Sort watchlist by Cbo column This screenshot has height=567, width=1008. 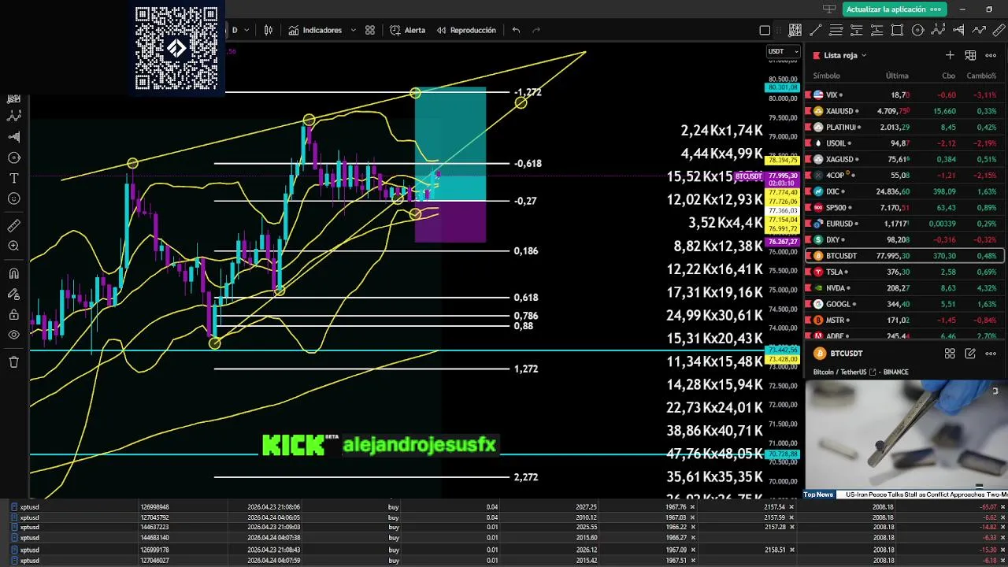(948, 76)
